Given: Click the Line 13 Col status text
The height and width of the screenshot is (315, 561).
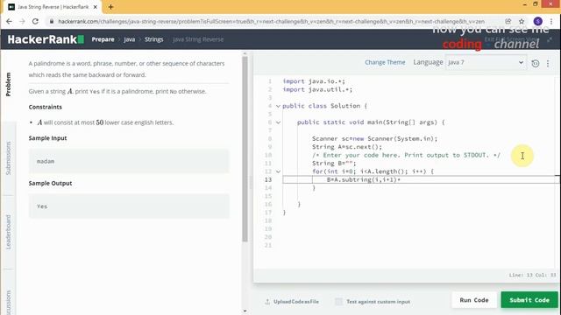Looking at the screenshot, I should coord(532,275).
